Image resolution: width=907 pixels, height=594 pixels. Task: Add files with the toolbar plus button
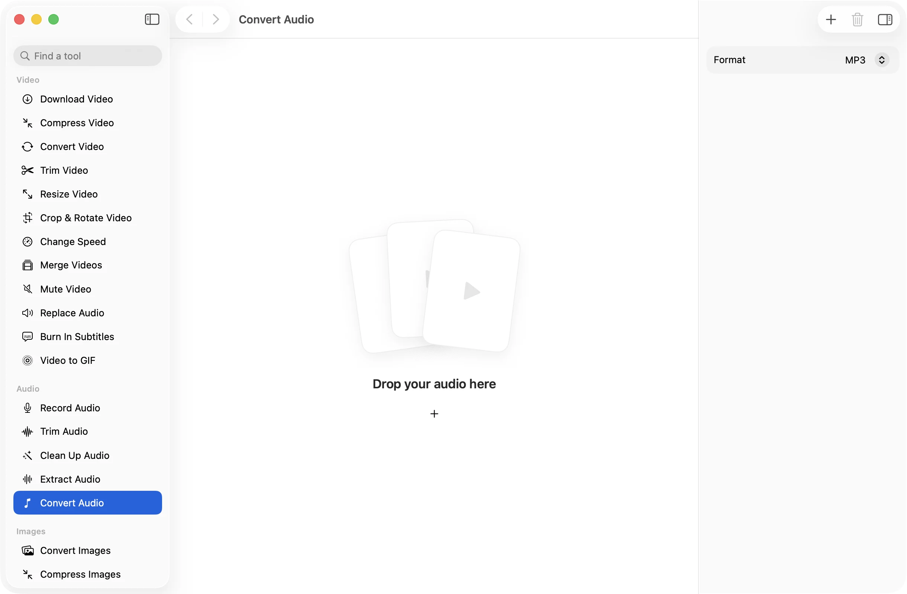pos(831,19)
